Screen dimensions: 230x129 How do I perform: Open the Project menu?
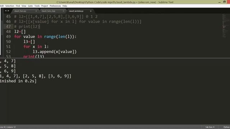coord(45,6)
